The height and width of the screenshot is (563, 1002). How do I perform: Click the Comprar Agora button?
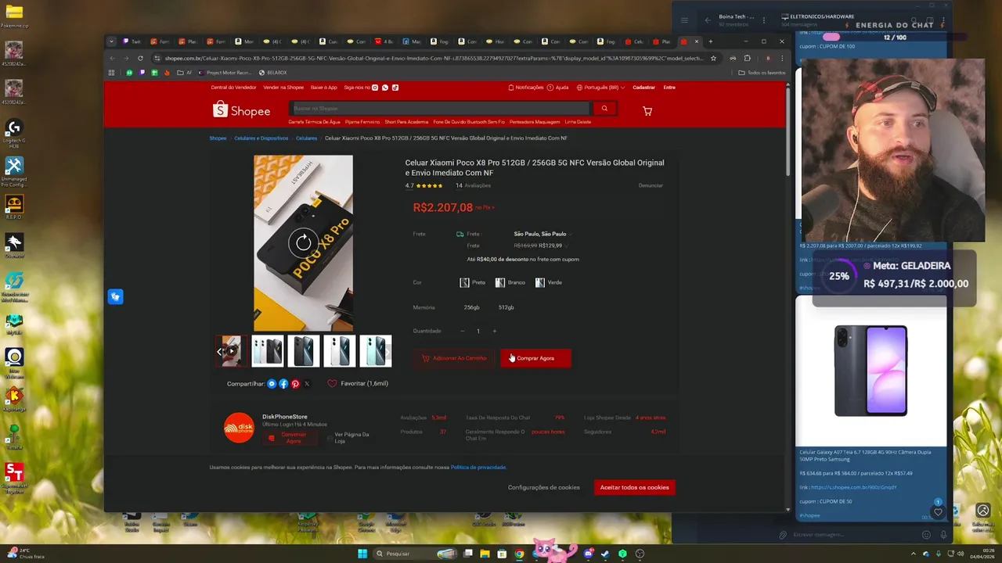click(x=535, y=358)
